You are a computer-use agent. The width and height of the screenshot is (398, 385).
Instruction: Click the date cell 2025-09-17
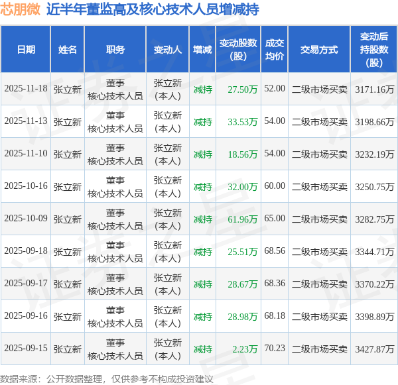tap(26, 284)
